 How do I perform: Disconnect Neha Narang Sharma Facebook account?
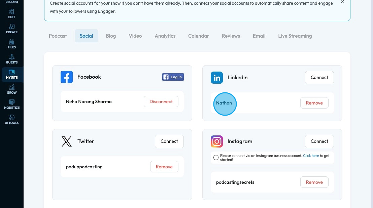[x=161, y=101]
